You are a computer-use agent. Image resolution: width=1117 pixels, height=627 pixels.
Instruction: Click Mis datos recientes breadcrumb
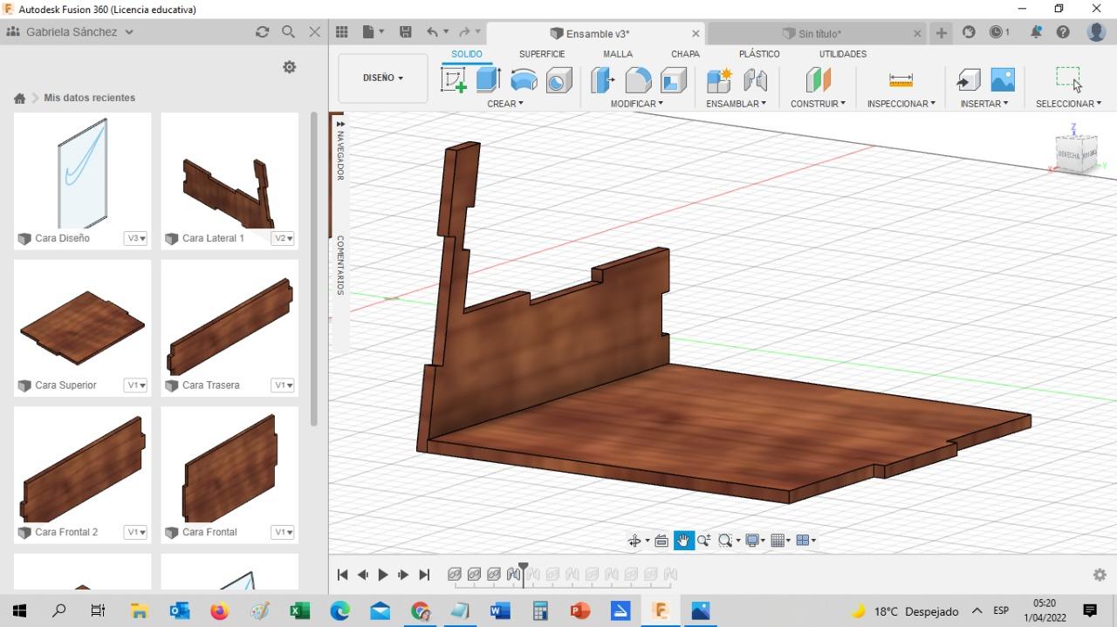tap(89, 98)
